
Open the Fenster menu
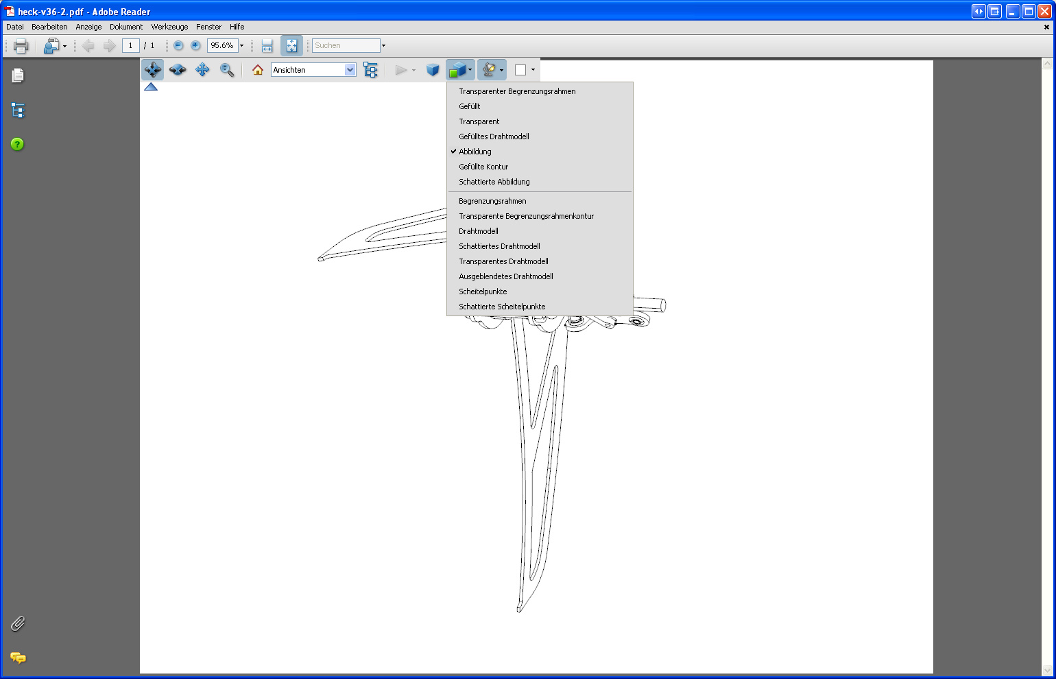[208, 27]
